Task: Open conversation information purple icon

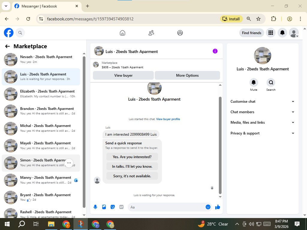Action: click(215, 51)
